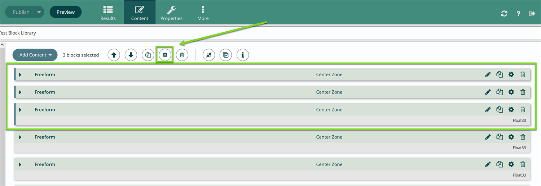Copy the second Freeform block
Image resolution: width=541 pixels, height=186 pixels.
coord(500,92)
